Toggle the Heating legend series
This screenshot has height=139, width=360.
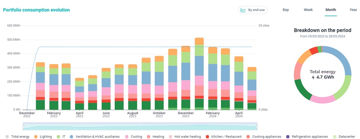click(x=155, y=137)
